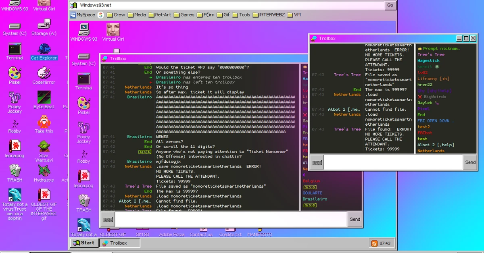484x253 pixels.
Task: Open the Cat Explorer desktop icon
Action: coord(44,50)
